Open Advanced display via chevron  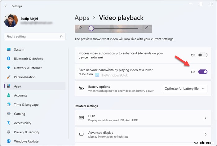pyautogui.click(x=206, y=135)
